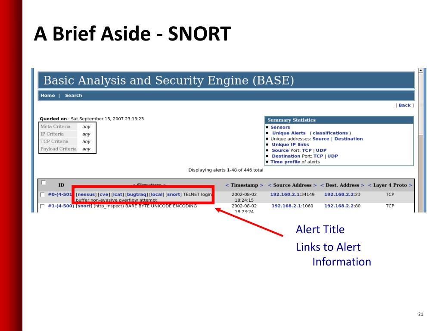The width and height of the screenshot is (441, 331).
Task: Open Destination Port TCP statistics
Action: click(318, 156)
